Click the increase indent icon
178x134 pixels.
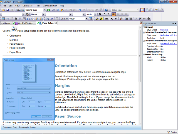coord(140,19)
